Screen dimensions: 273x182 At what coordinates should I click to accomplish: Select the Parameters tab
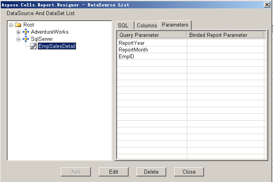click(x=175, y=25)
